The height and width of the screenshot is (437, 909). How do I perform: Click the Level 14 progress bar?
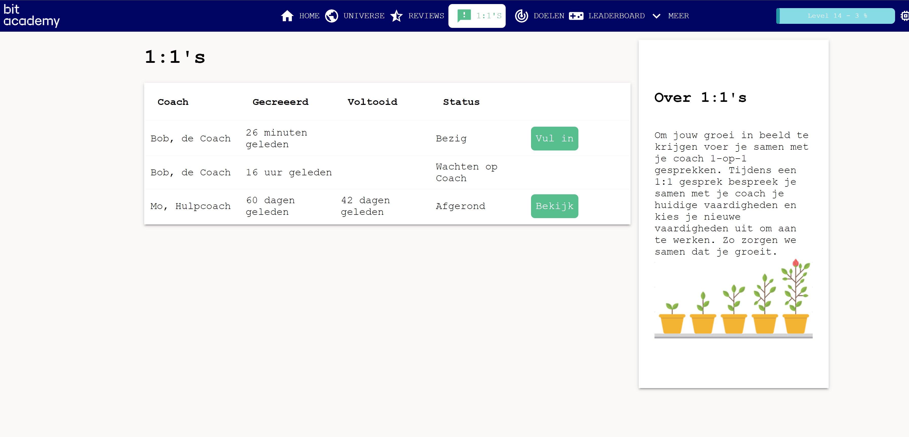click(835, 16)
